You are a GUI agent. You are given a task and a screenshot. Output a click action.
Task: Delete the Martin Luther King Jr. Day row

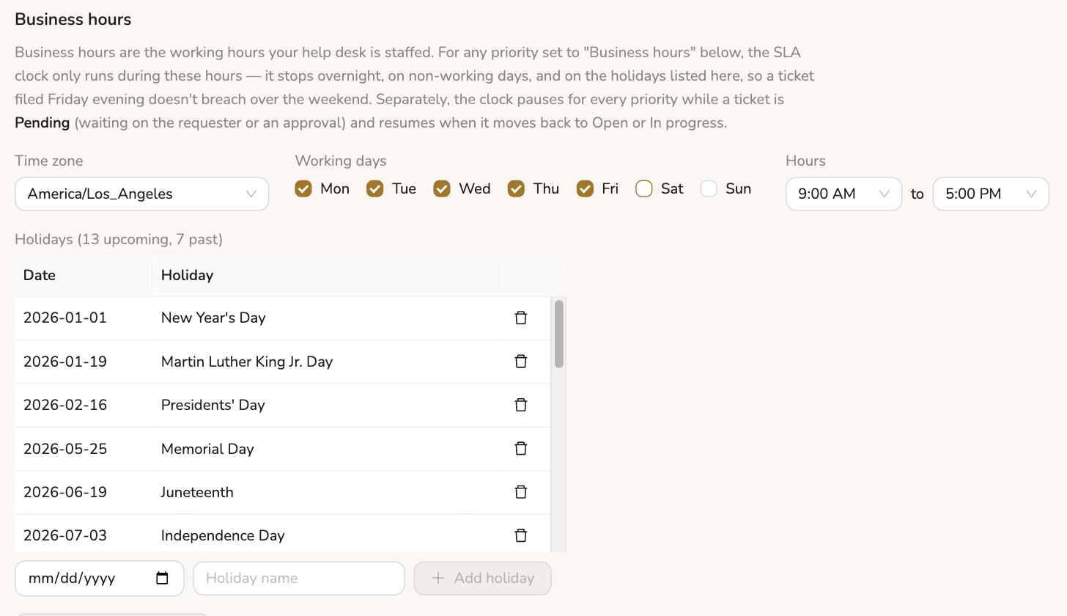coord(521,361)
